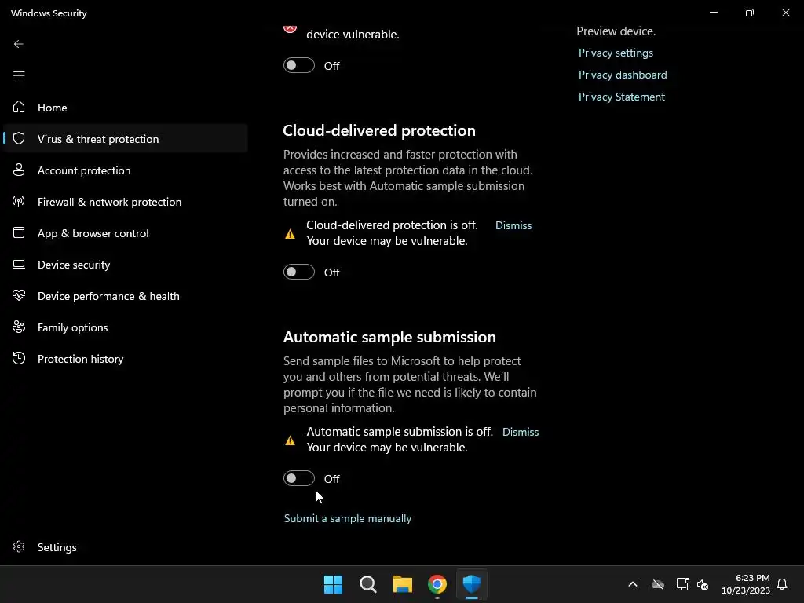
Task: Open Privacy dashboard link
Action: [x=623, y=75]
